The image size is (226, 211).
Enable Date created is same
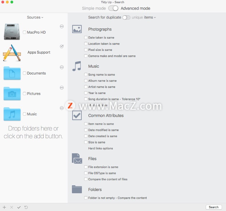point(86,136)
